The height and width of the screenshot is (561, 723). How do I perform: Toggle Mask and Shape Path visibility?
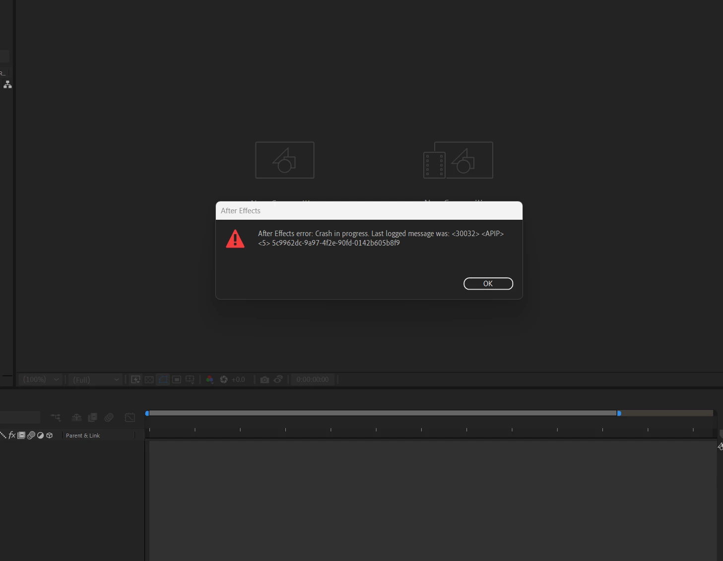(163, 379)
